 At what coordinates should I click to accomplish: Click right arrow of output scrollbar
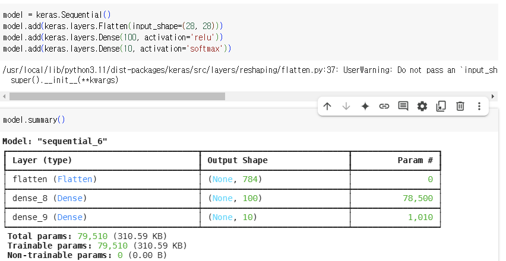point(493,96)
